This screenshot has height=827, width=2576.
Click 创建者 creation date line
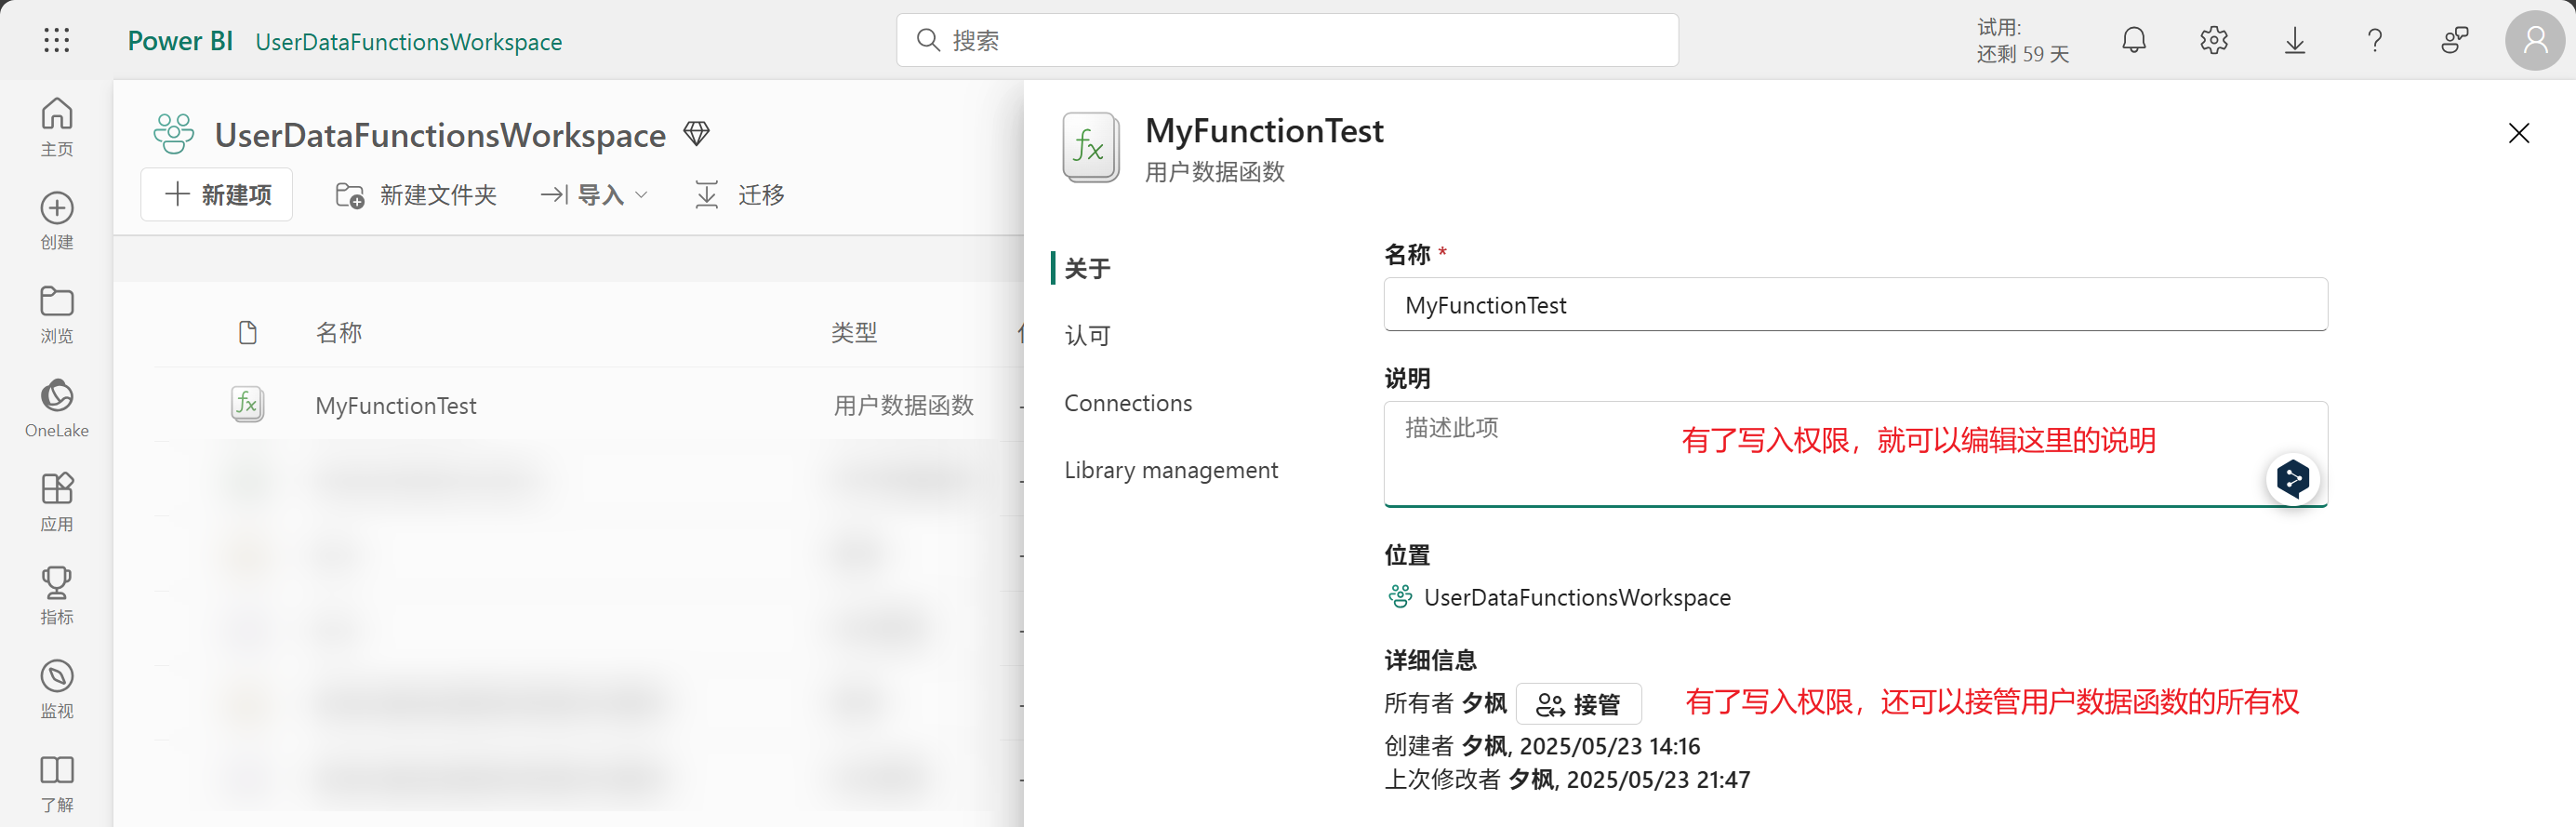[x=1541, y=746]
